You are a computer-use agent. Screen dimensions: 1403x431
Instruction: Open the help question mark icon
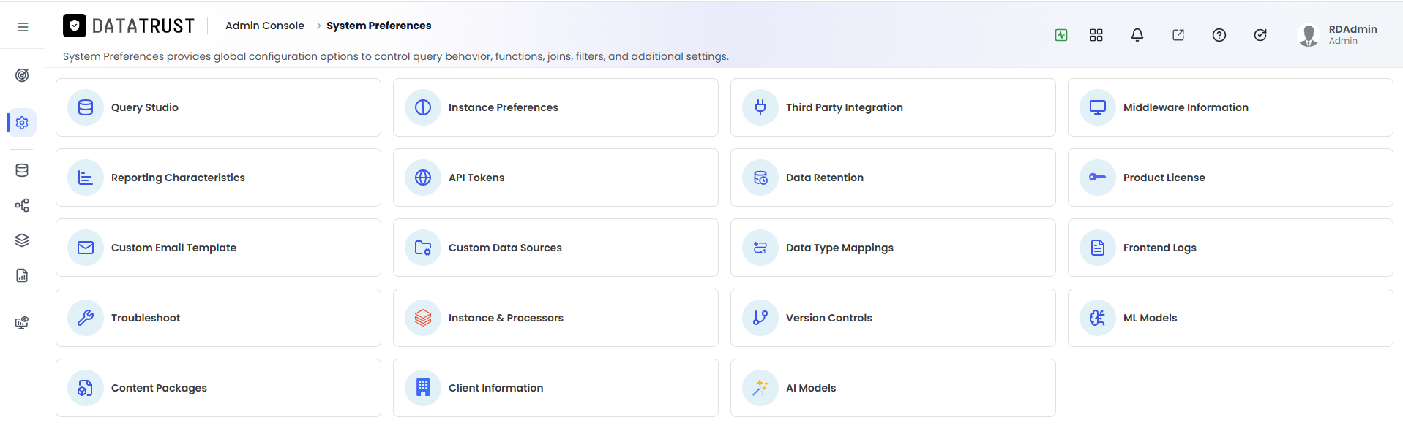[x=1219, y=35]
